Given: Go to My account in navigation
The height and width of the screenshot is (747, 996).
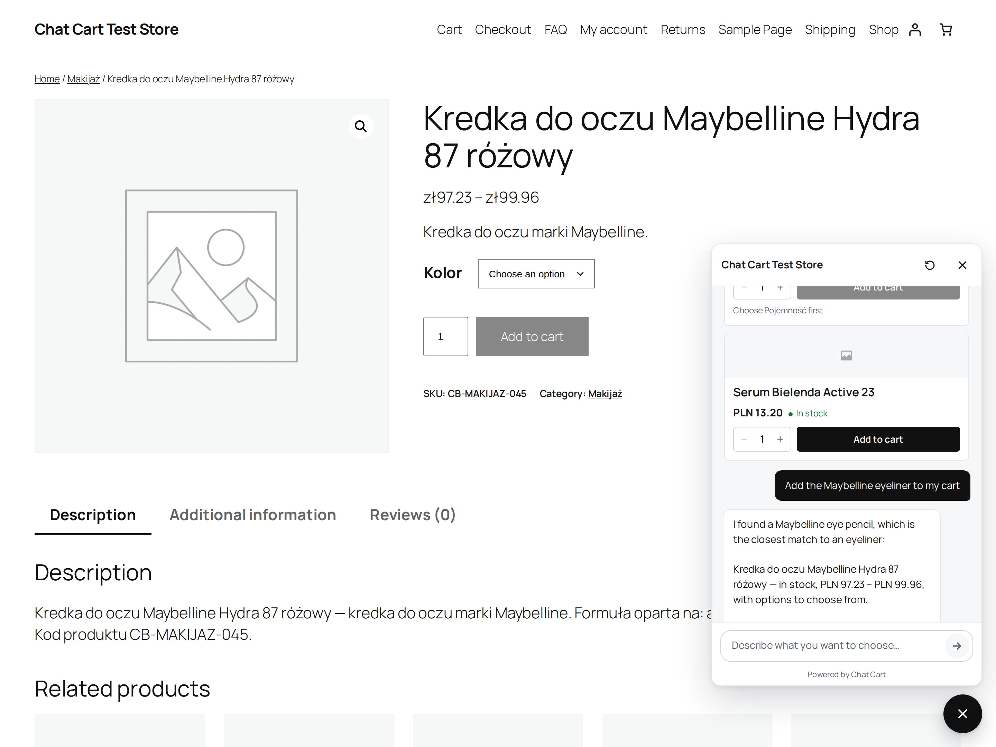Looking at the screenshot, I should (613, 30).
